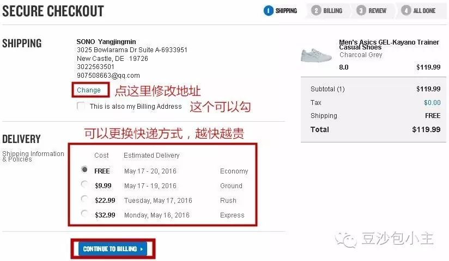
Task: Click the step 3 Review circle icon
Action: [361, 11]
